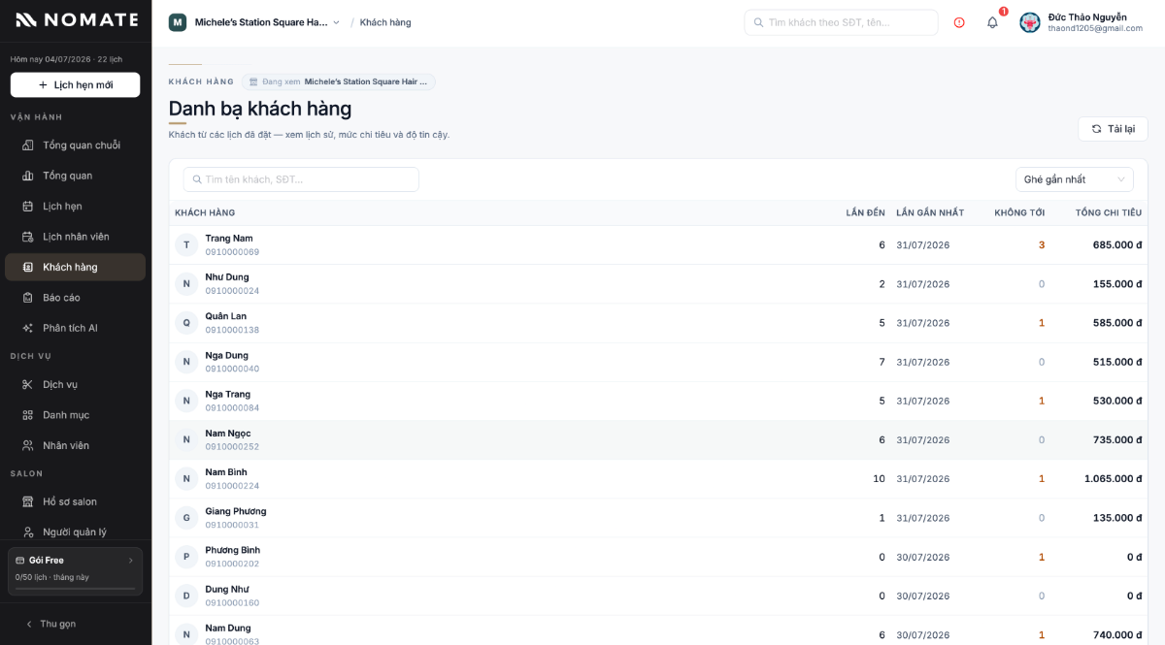Click the Tải lại reload button
1165x645 pixels.
click(1113, 129)
